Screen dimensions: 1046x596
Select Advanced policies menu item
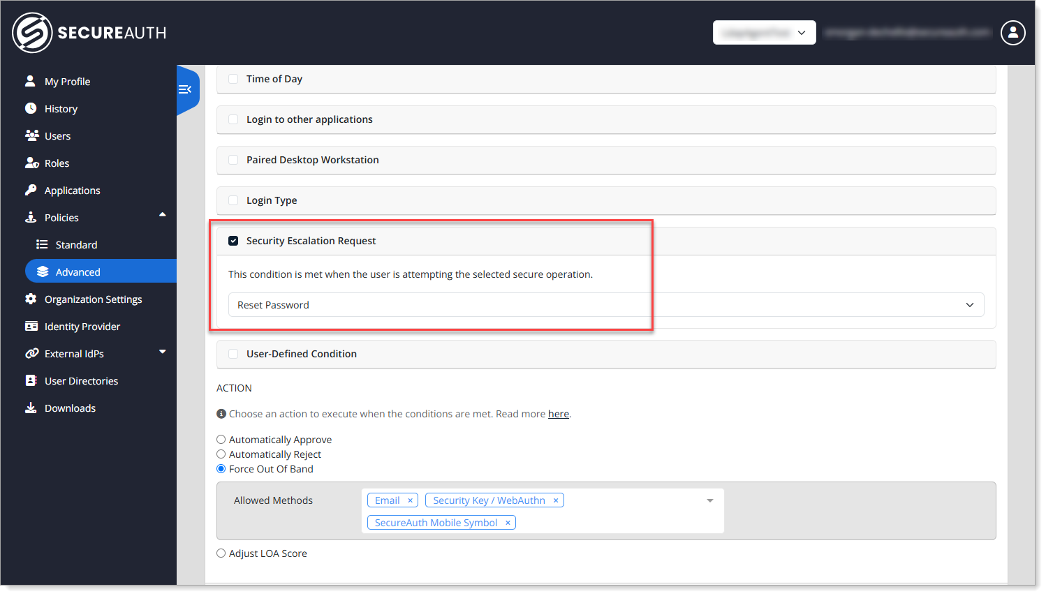pos(101,271)
